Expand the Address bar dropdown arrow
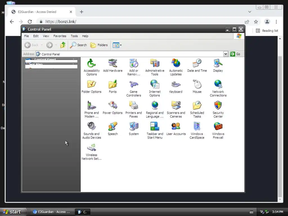Screen dimensions: 288x216 point(226,54)
